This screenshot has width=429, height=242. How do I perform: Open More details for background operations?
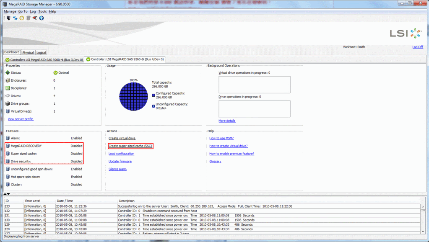pyautogui.click(x=227, y=121)
